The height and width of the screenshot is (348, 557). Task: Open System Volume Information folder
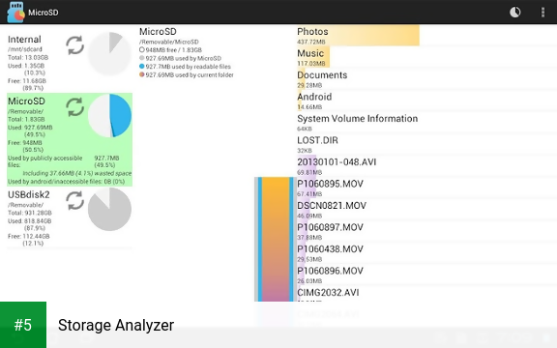(x=426, y=122)
